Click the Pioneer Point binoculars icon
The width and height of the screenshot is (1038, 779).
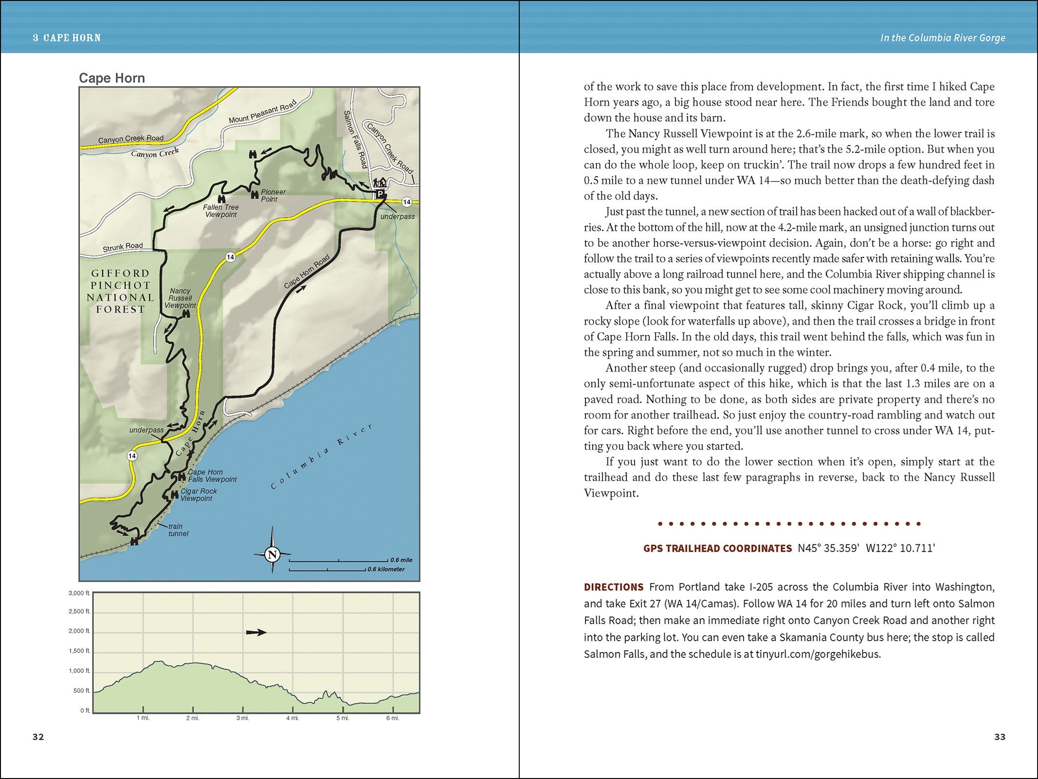255,195
